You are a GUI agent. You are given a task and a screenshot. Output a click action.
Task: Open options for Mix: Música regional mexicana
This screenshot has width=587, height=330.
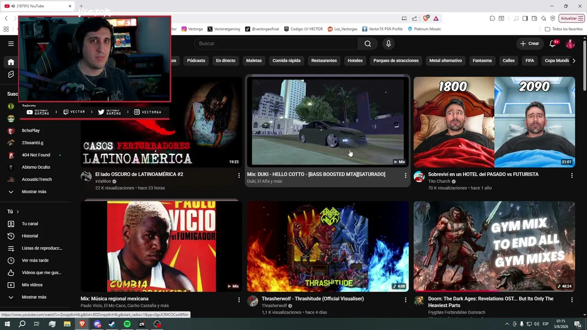click(239, 300)
